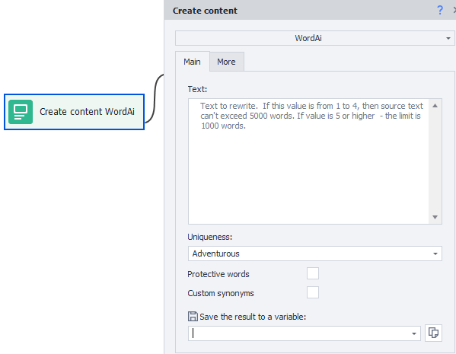Click the copy variable icon button
Image resolution: width=456 pixels, height=354 pixels.
pos(433,333)
